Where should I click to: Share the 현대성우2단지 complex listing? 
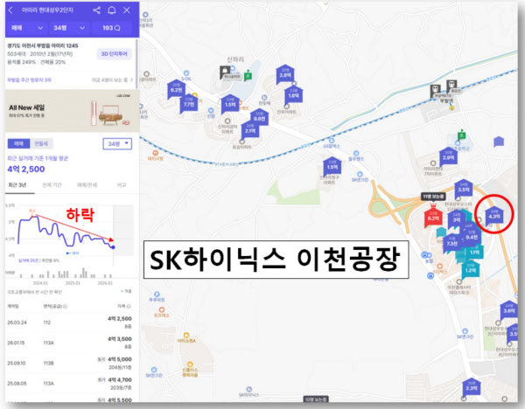[x=96, y=10]
